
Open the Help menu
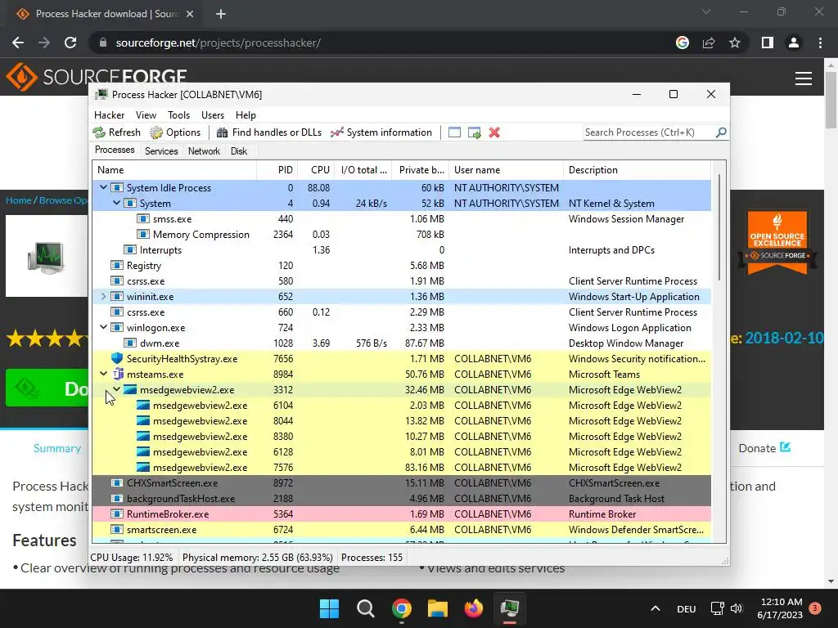[x=246, y=114]
